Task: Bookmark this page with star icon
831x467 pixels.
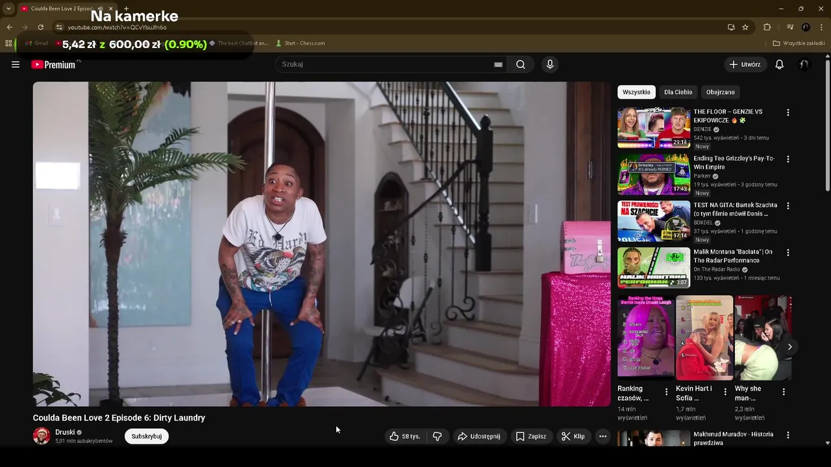Action: [745, 27]
